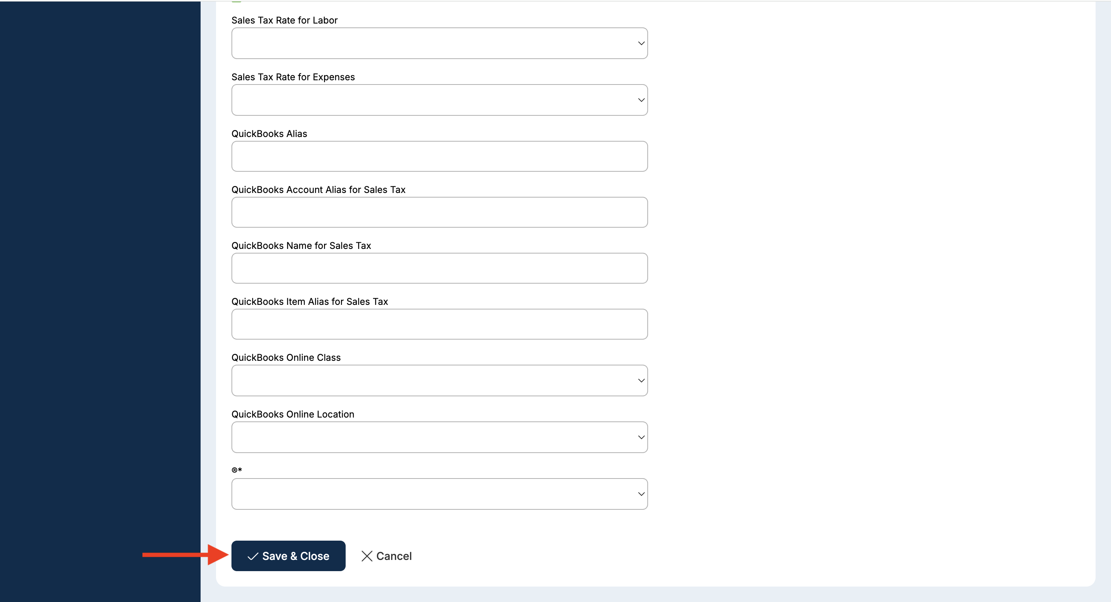This screenshot has height=602, width=1111.
Task: Click into QuickBooks Item Alias for Sales Tax field
Action: (x=439, y=324)
